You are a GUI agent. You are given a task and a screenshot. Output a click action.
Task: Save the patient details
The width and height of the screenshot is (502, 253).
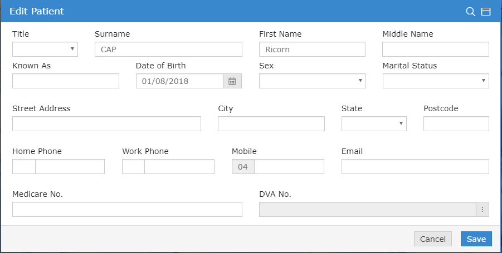(x=476, y=239)
